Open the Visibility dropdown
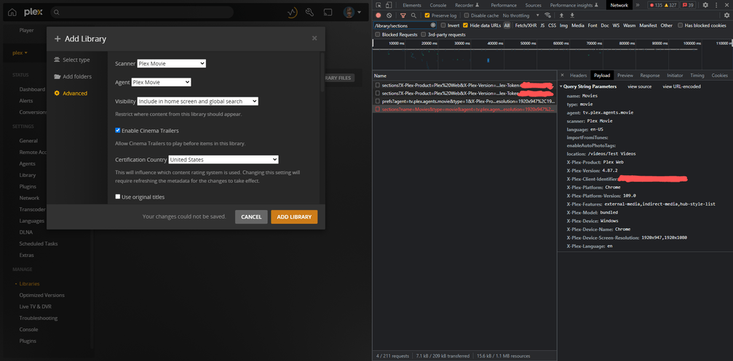This screenshot has width=733, height=361. click(198, 101)
